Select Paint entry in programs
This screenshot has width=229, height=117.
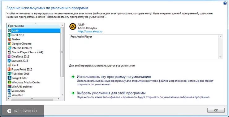[x=15, y=65]
